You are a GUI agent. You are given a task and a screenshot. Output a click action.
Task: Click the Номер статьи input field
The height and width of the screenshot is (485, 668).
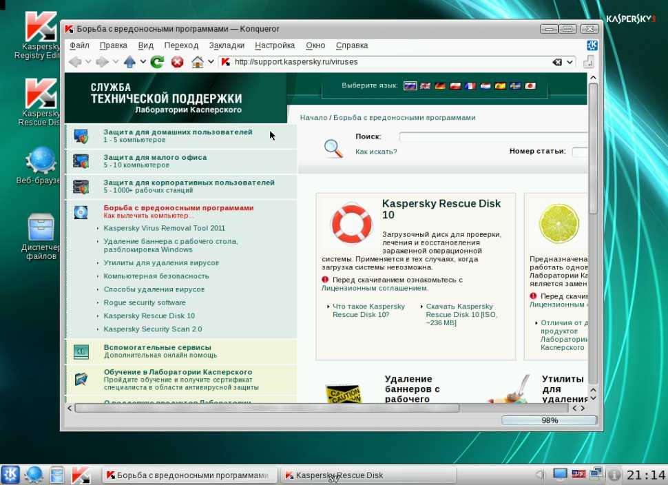click(579, 152)
